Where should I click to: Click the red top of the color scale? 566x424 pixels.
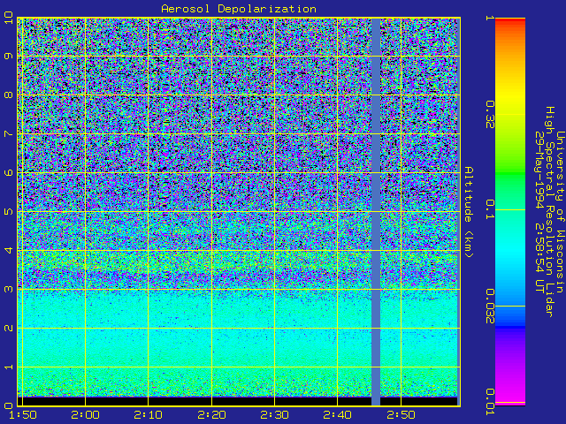point(510,22)
